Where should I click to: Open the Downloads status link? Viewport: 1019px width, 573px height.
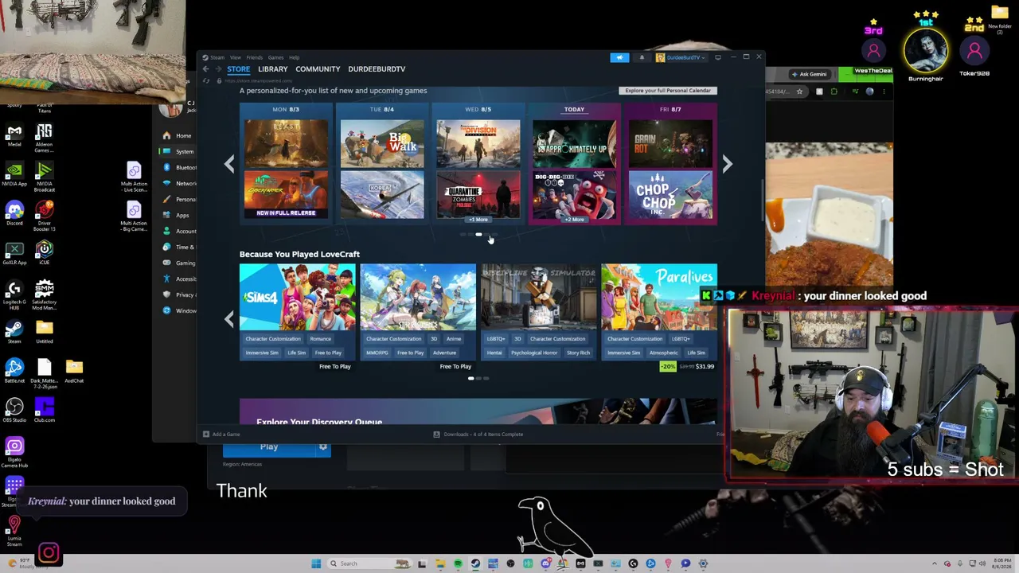478,435
